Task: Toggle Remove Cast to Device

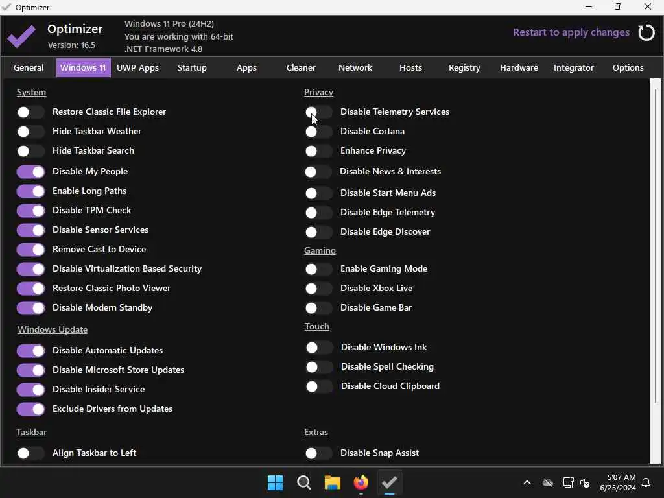Action: 30,250
